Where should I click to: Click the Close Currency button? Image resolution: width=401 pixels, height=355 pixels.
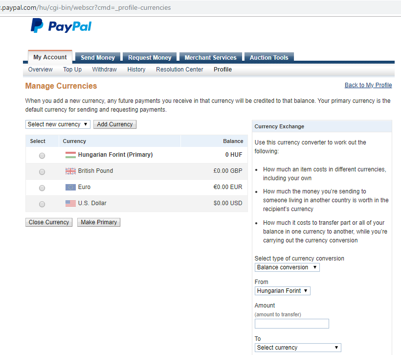coord(49,222)
